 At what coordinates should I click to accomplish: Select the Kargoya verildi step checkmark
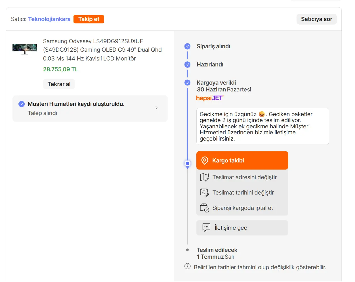(188, 83)
